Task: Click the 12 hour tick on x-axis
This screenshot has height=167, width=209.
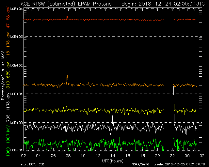Action: [x=98, y=156]
